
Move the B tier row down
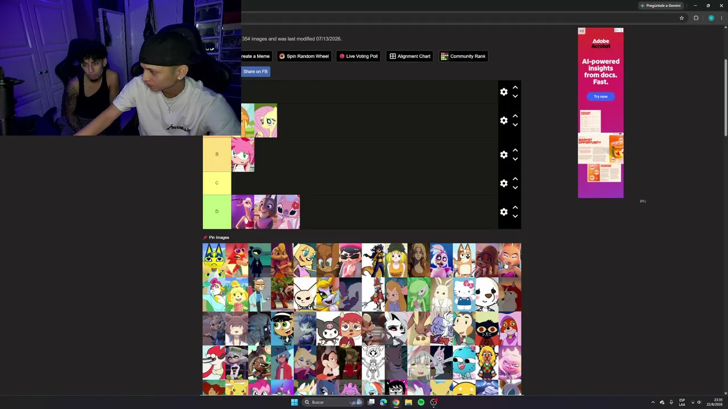(x=515, y=159)
